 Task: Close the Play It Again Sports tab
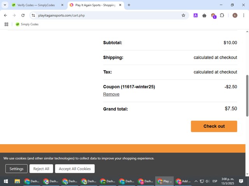click(120, 5)
